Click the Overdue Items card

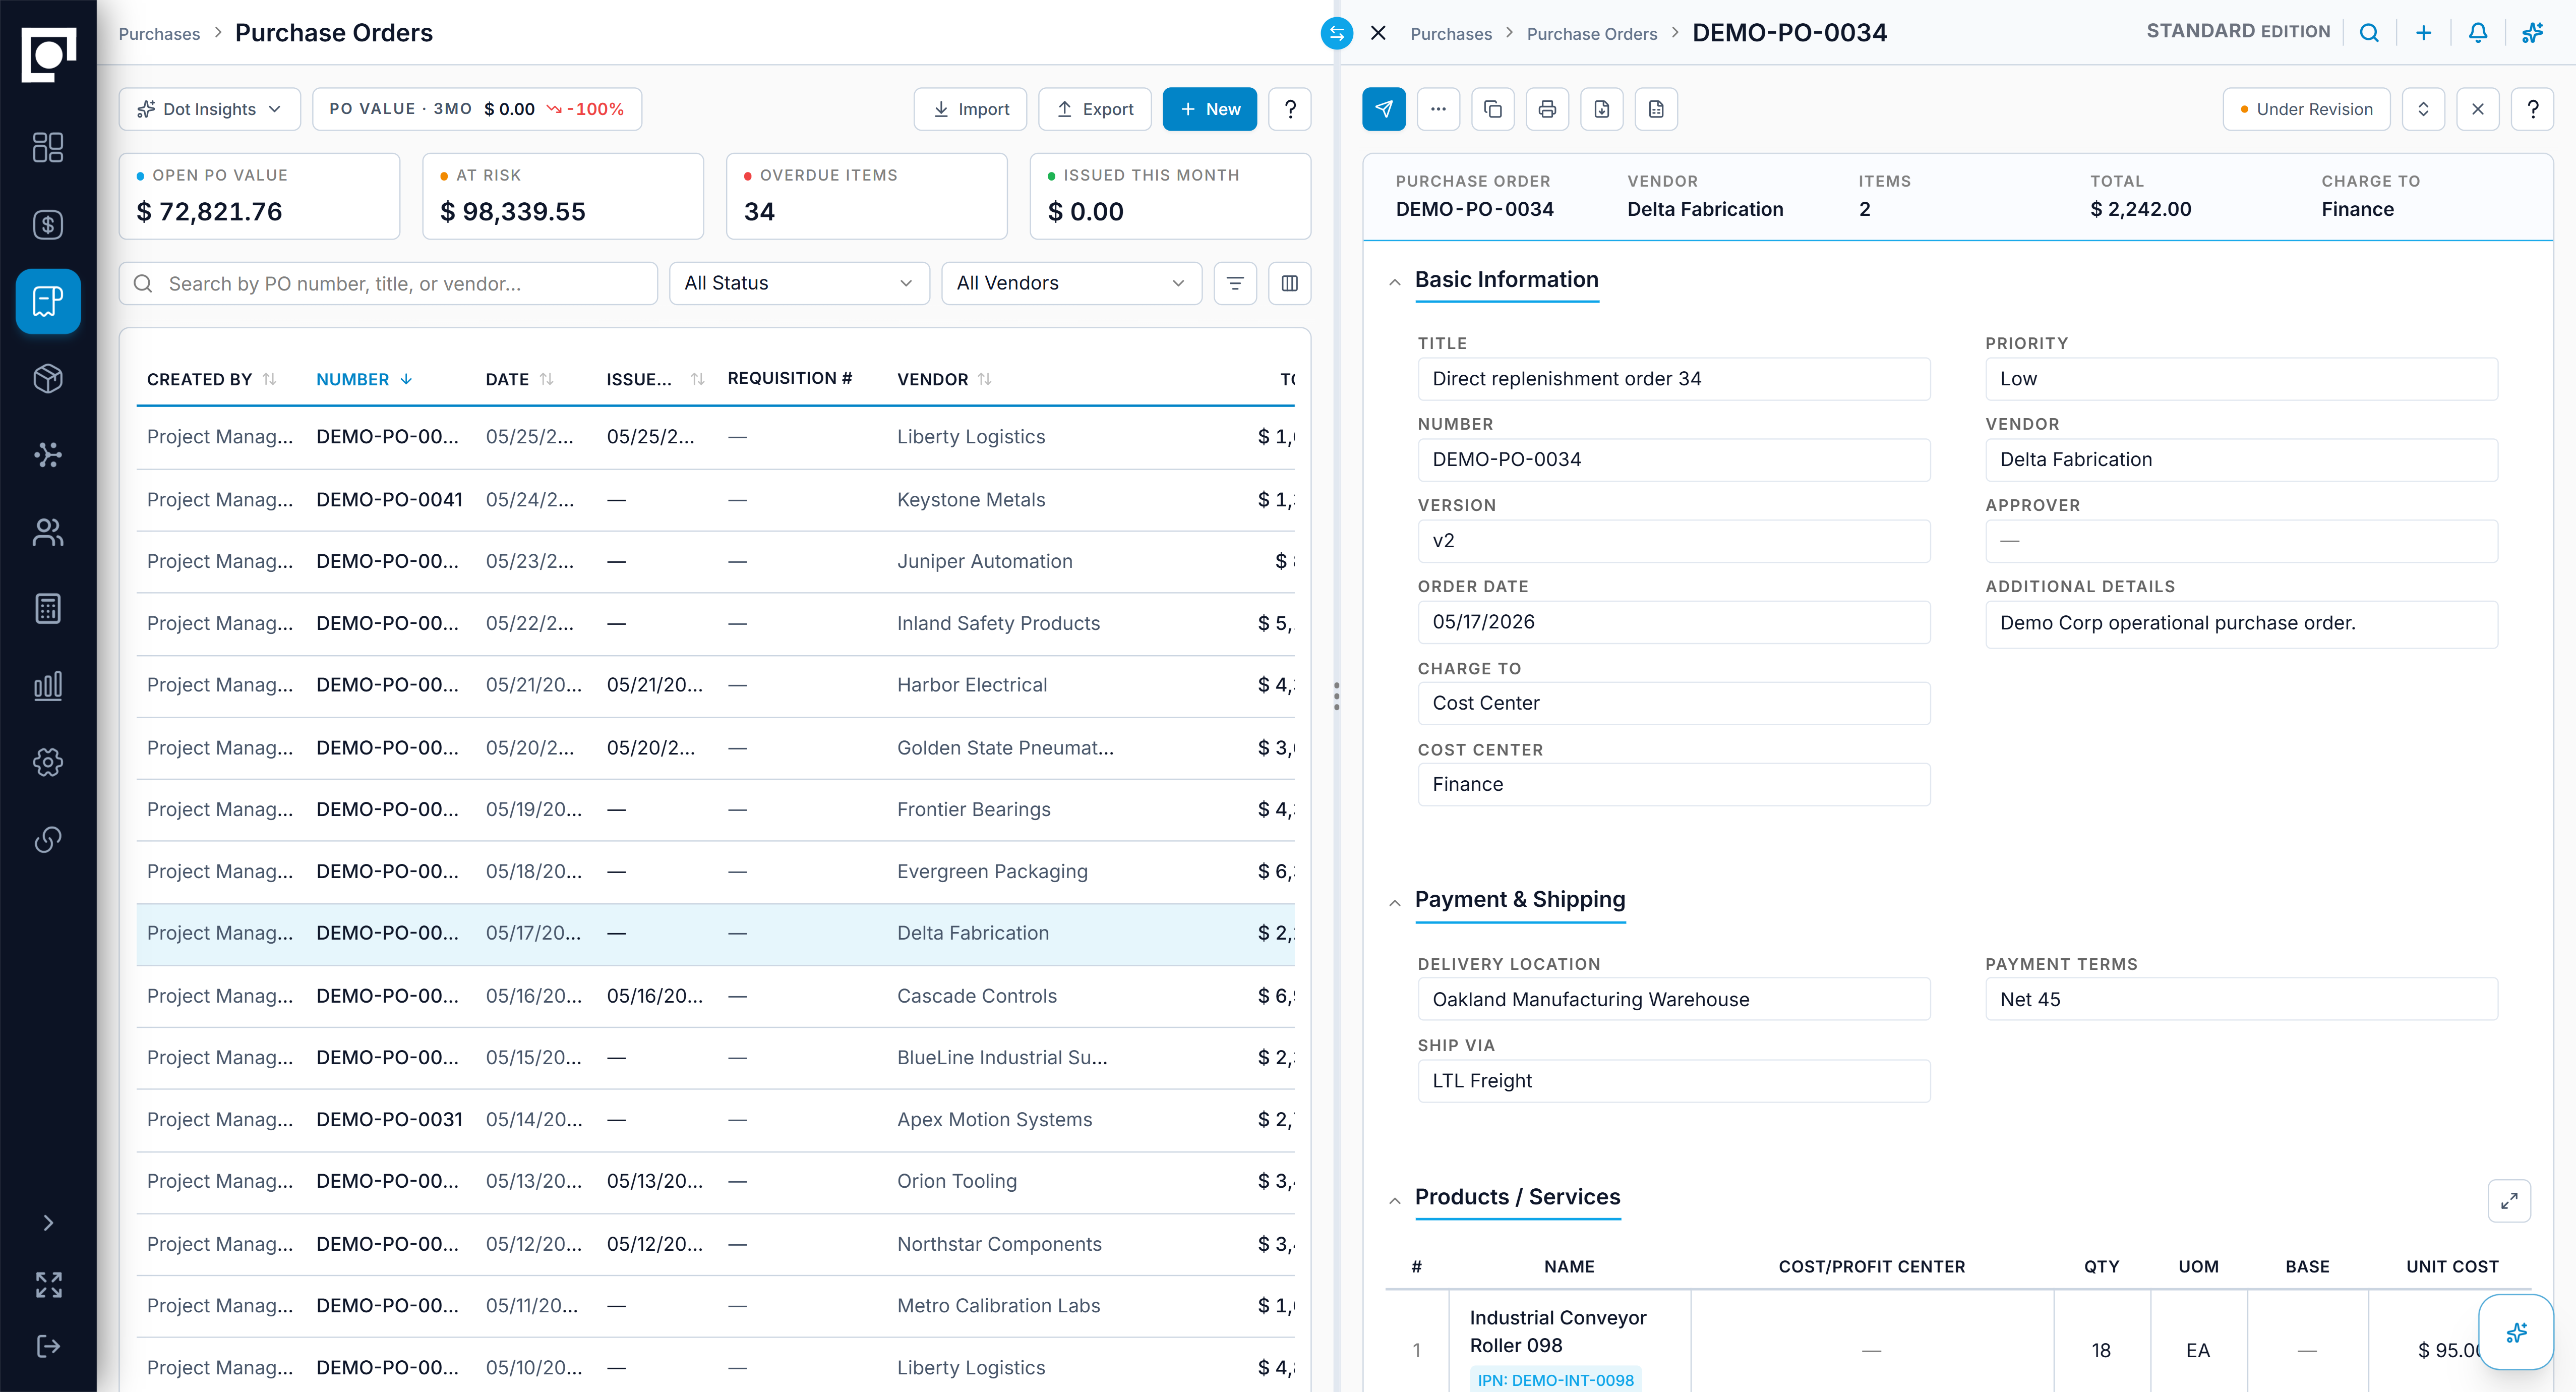coord(866,196)
